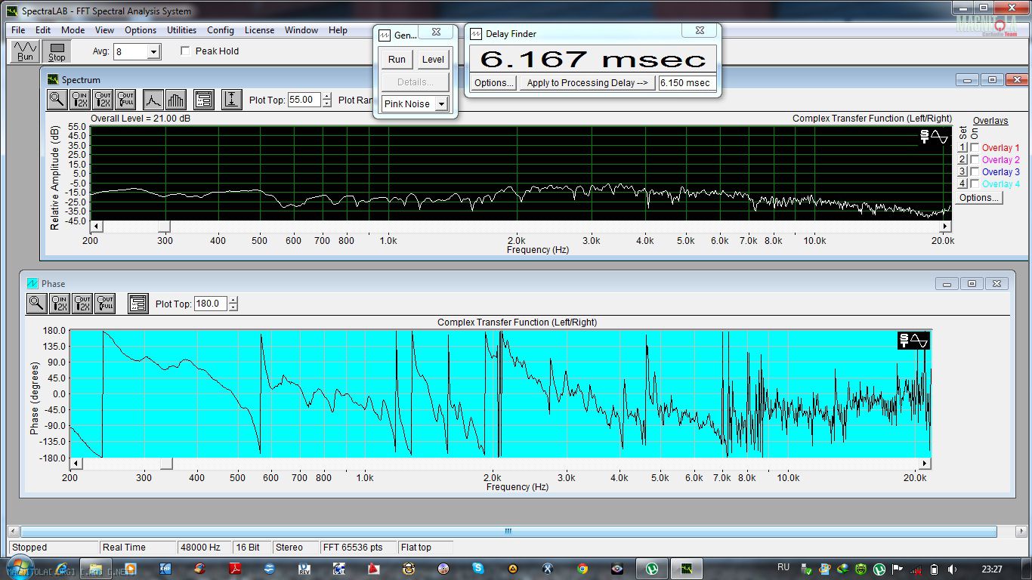This screenshot has width=1032, height=580.
Task: Click the Spectrum Plot Top input field
Action: (304, 100)
